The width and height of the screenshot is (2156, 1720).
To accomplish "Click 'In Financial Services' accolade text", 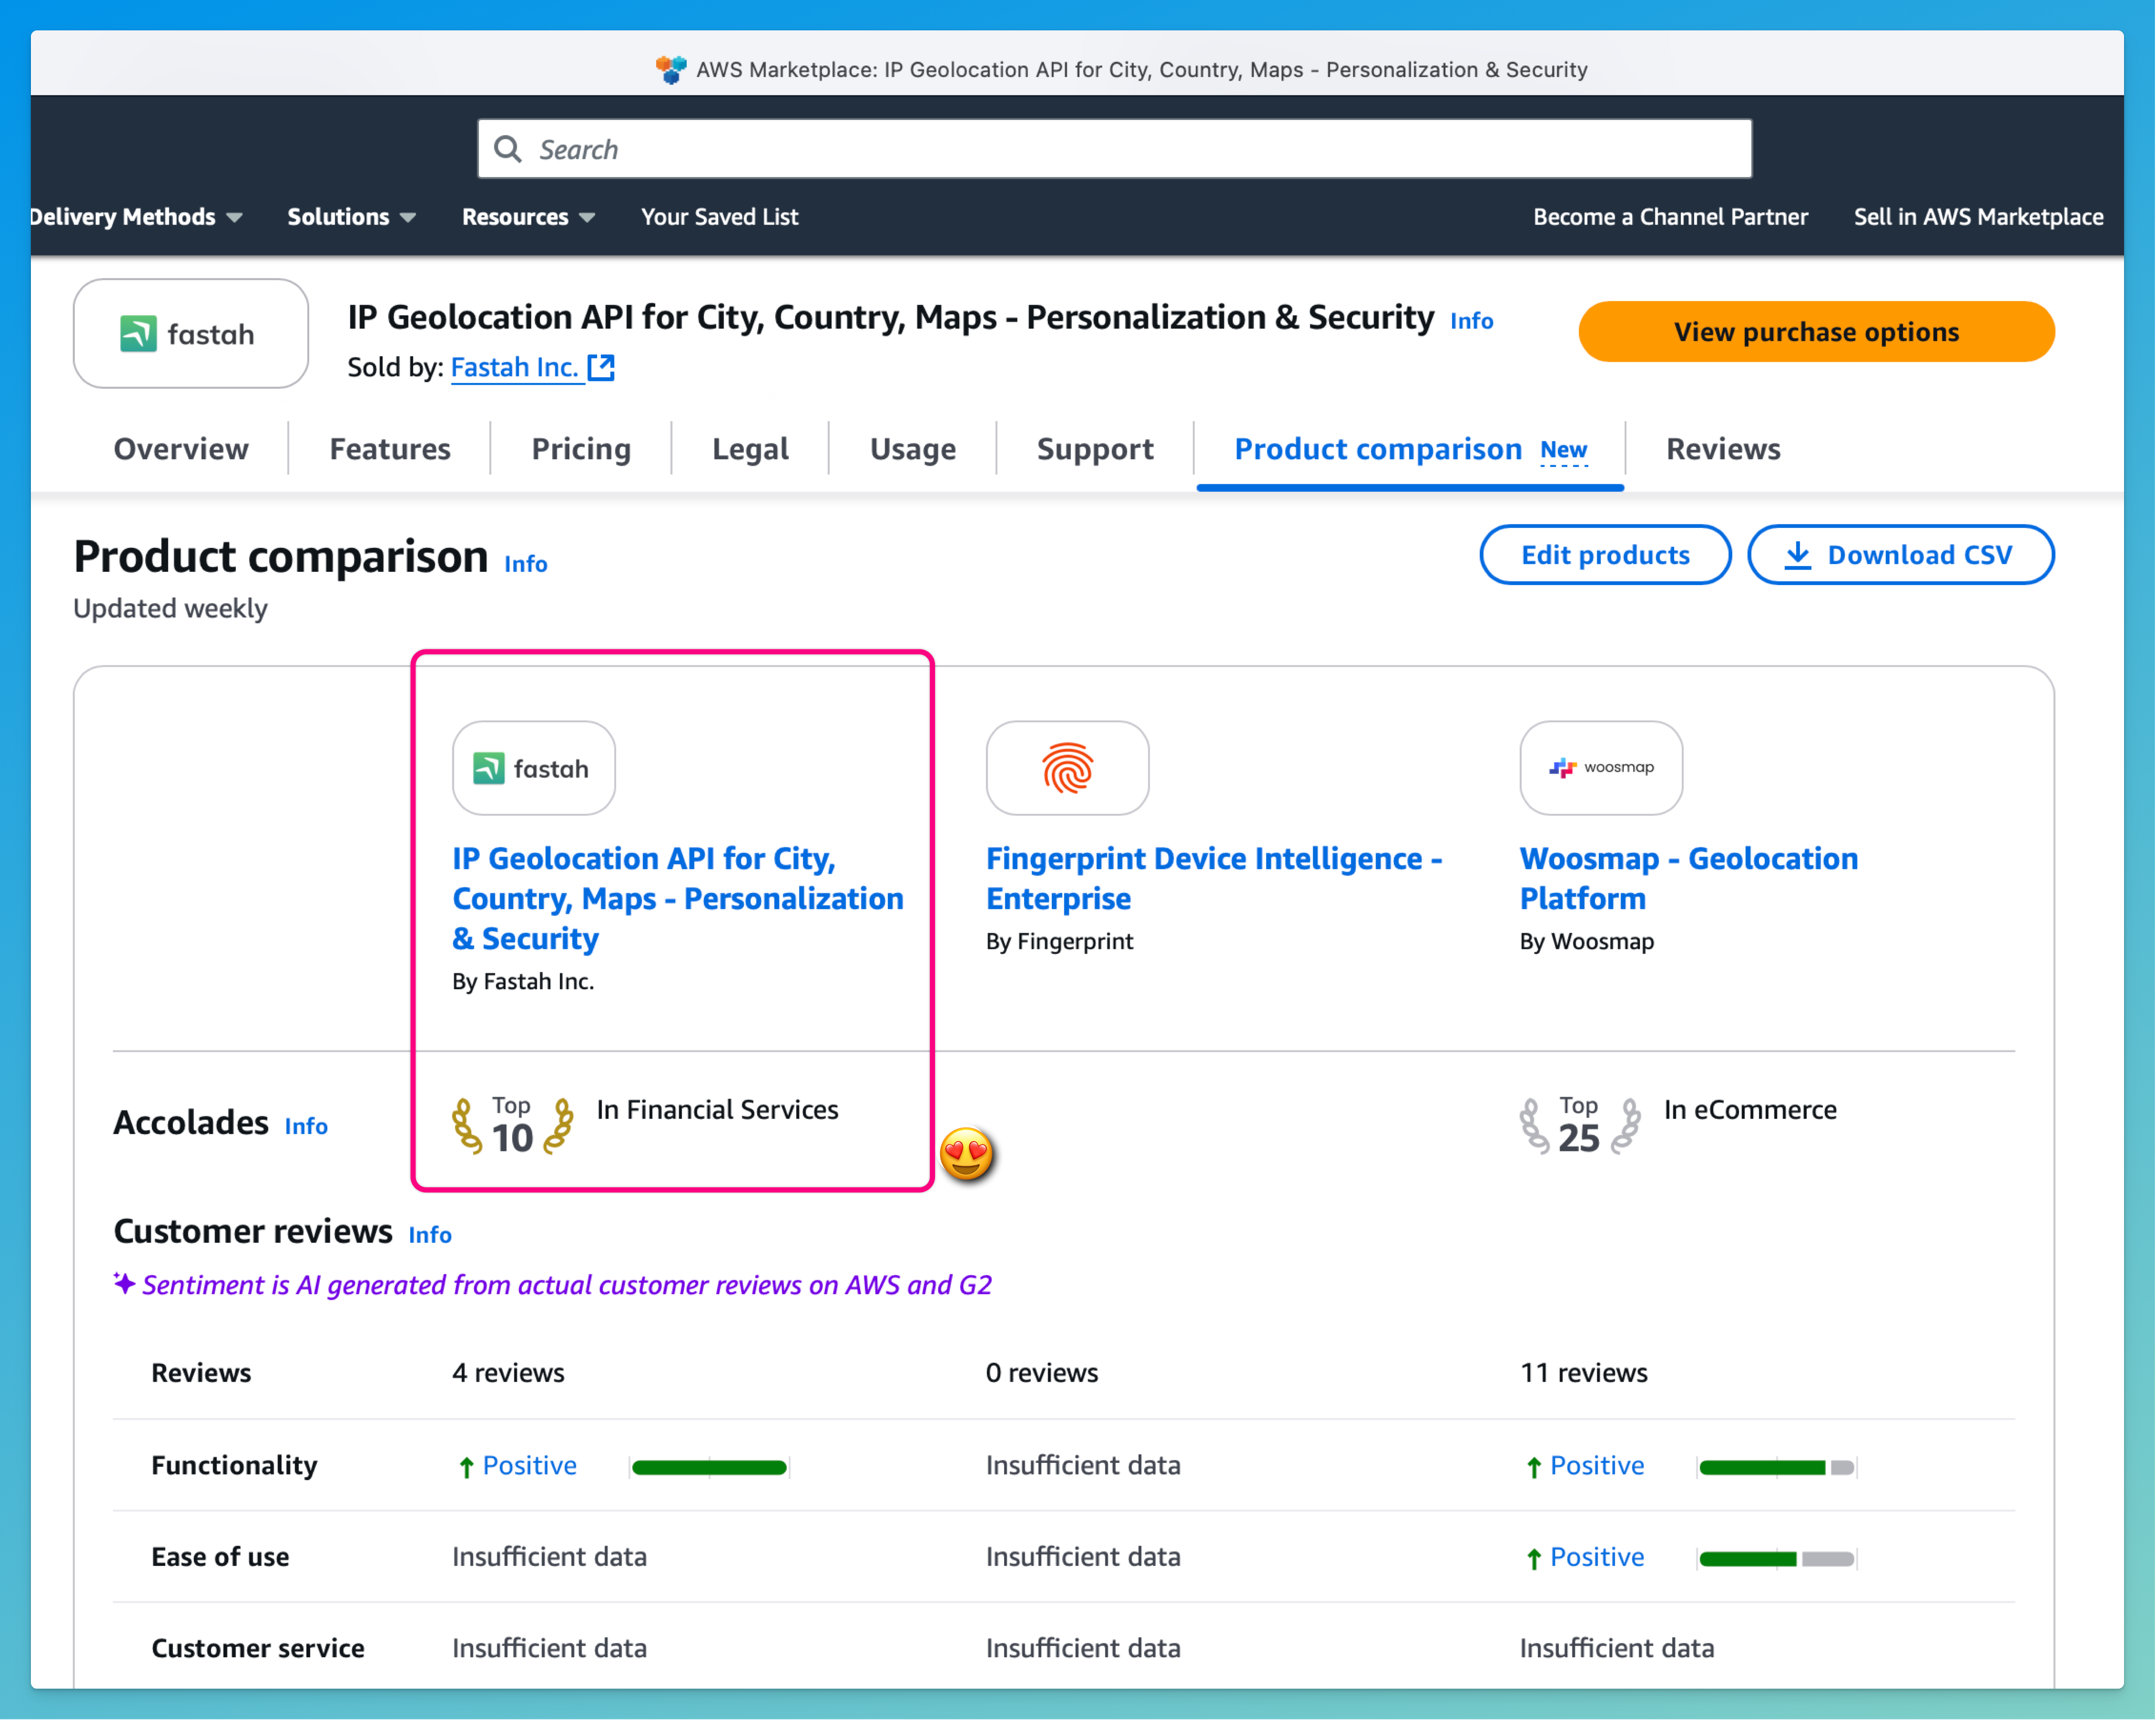I will pos(717,1110).
